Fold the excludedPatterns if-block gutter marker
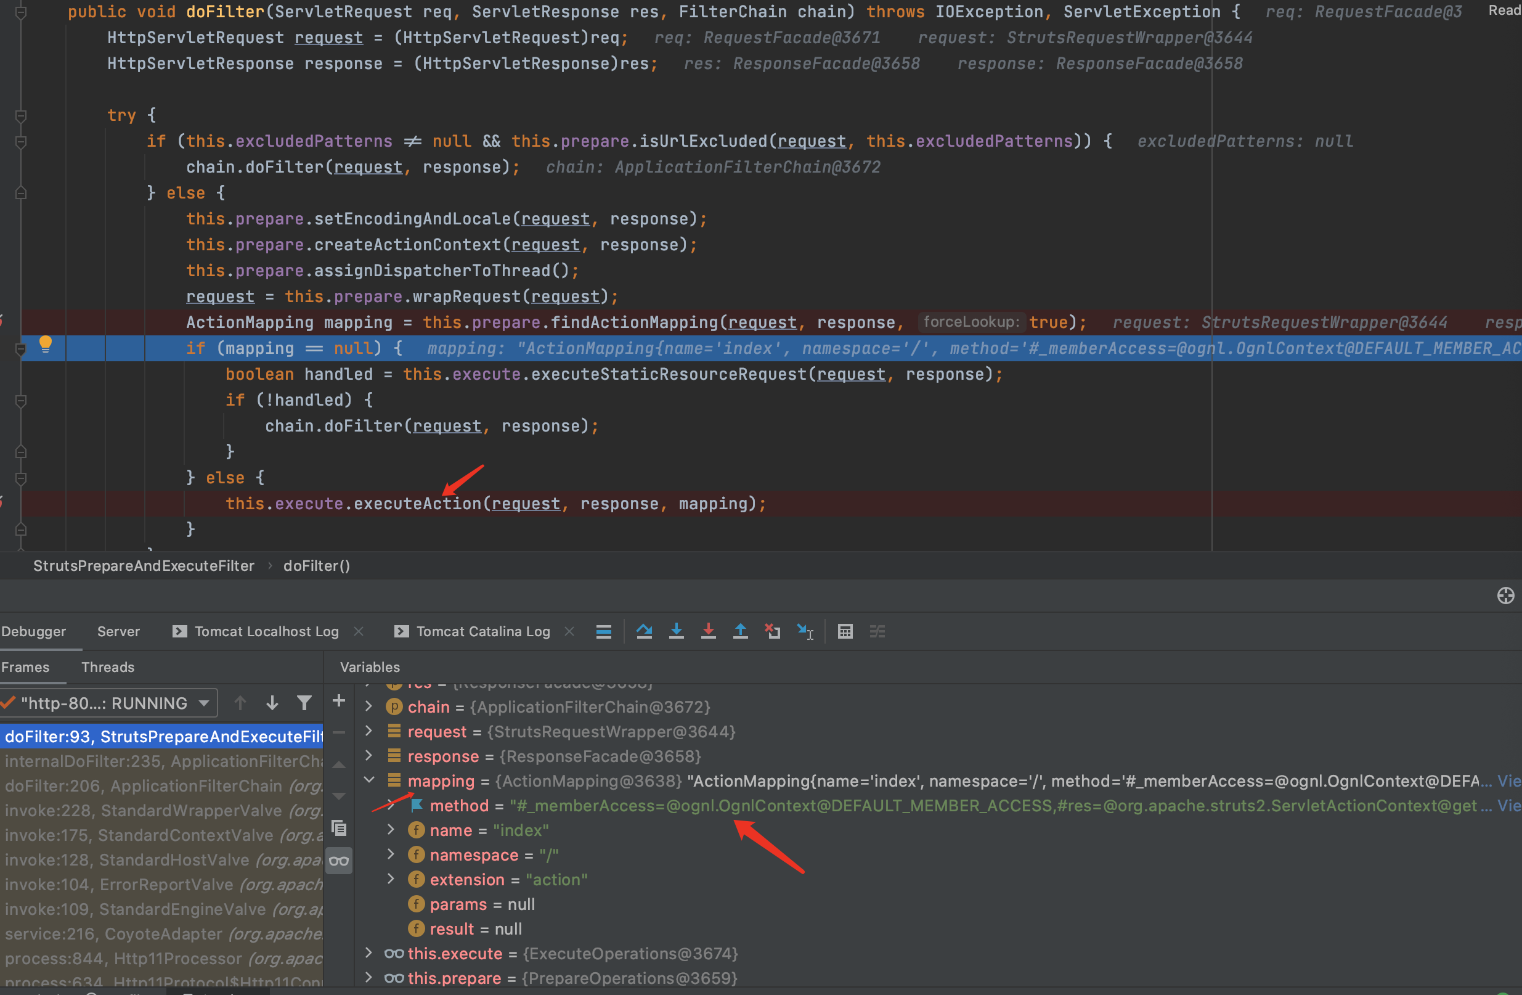The width and height of the screenshot is (1522, 995). pos(20,141)
